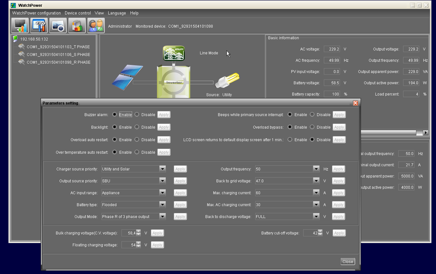436x274 pixels.
Task: Click the Output active power 194.0 field
Action: pos(411,83)
